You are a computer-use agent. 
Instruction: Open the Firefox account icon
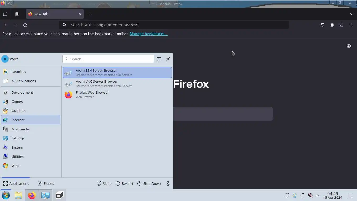[332, 25]
